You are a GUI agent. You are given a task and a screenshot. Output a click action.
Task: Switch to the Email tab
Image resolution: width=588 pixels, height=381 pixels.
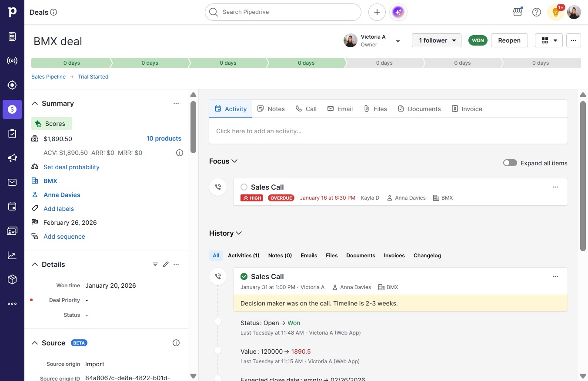pos(340,109)
